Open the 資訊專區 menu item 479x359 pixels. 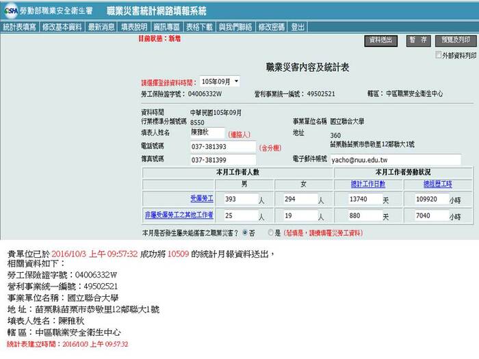pyautogui.click(x=166, y=27)
